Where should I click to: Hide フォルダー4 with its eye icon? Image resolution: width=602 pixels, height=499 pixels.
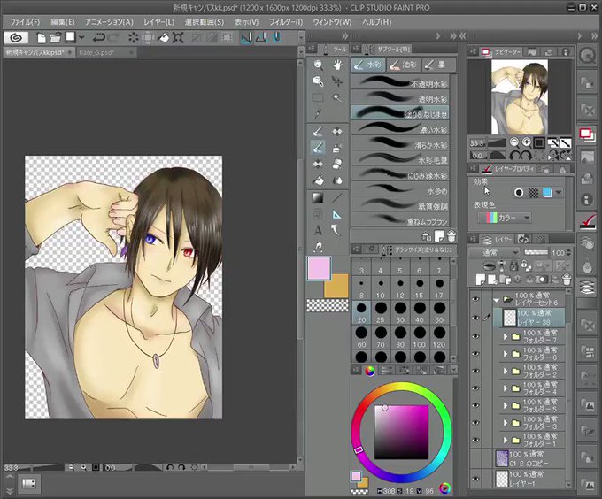475,388
